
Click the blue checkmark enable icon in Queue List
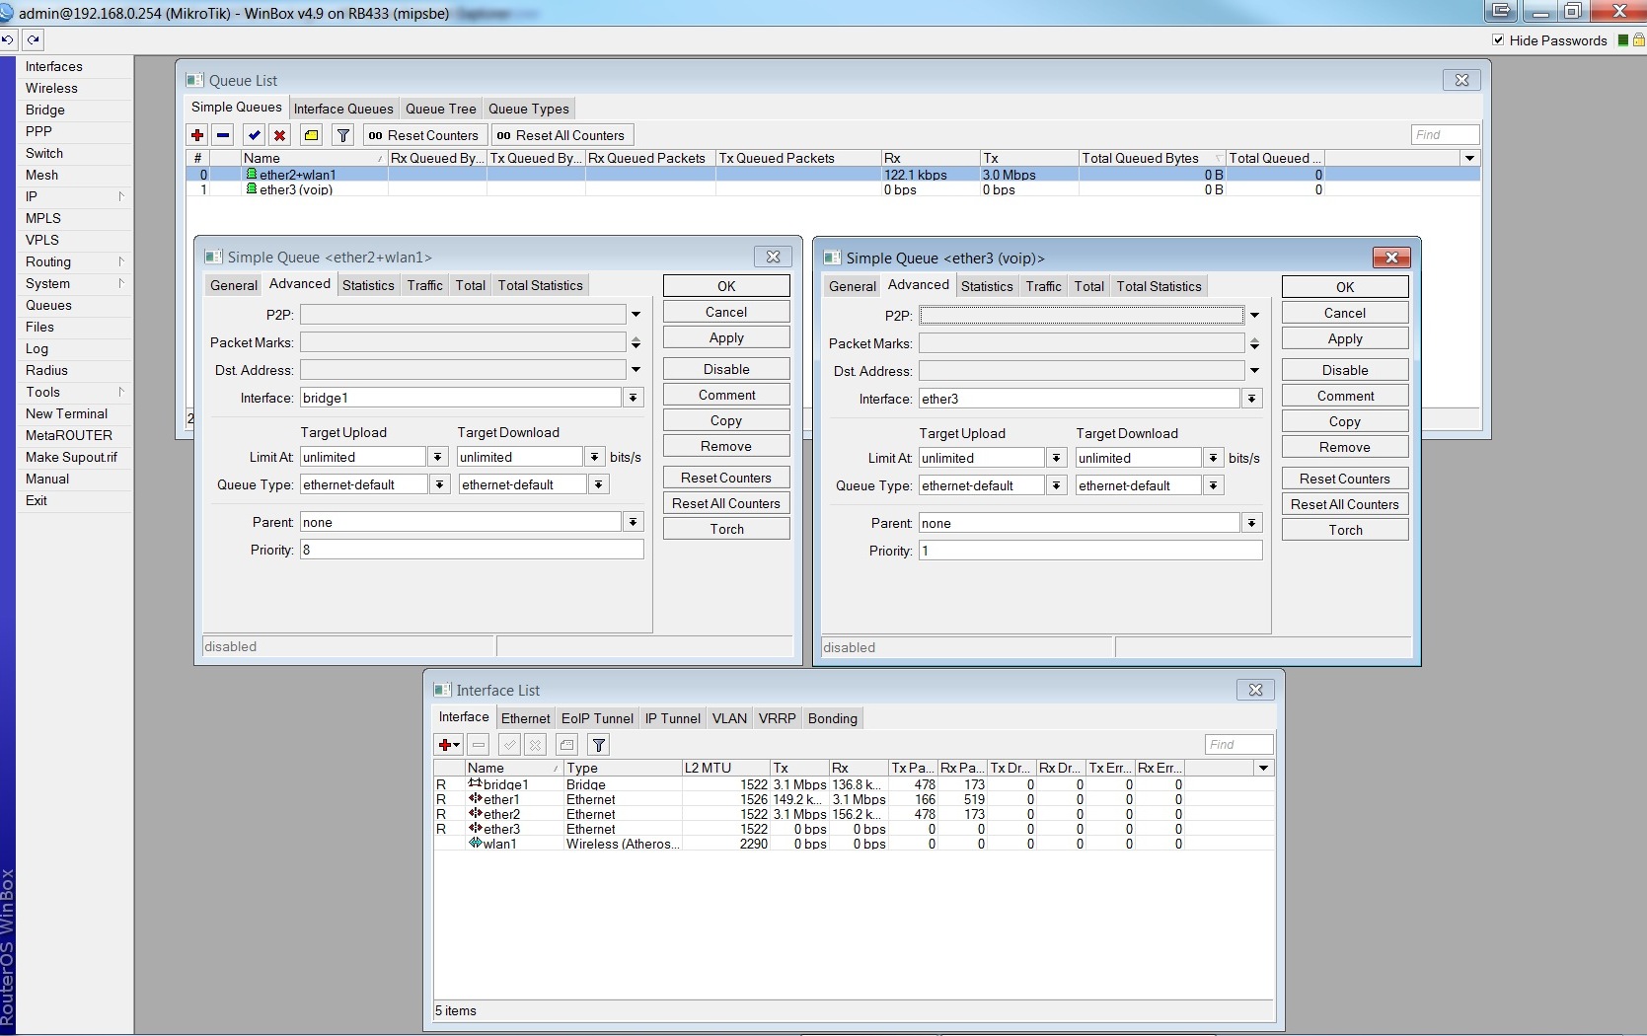(x=255, y=135)
